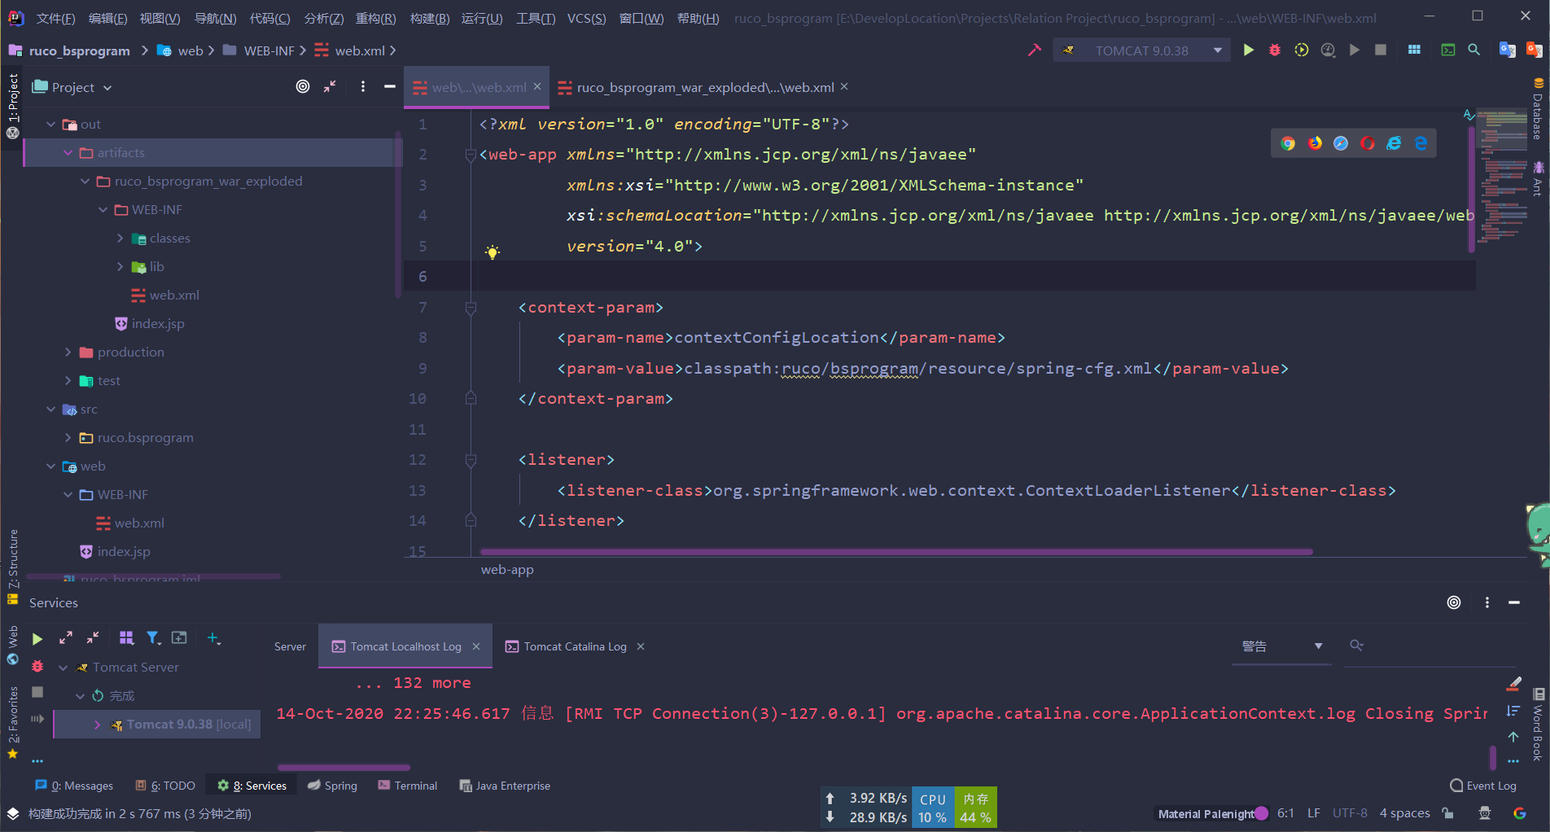1550x832 pixels.
Task: Stop the running process in the top toolbar
Action: coord(1381,50)
